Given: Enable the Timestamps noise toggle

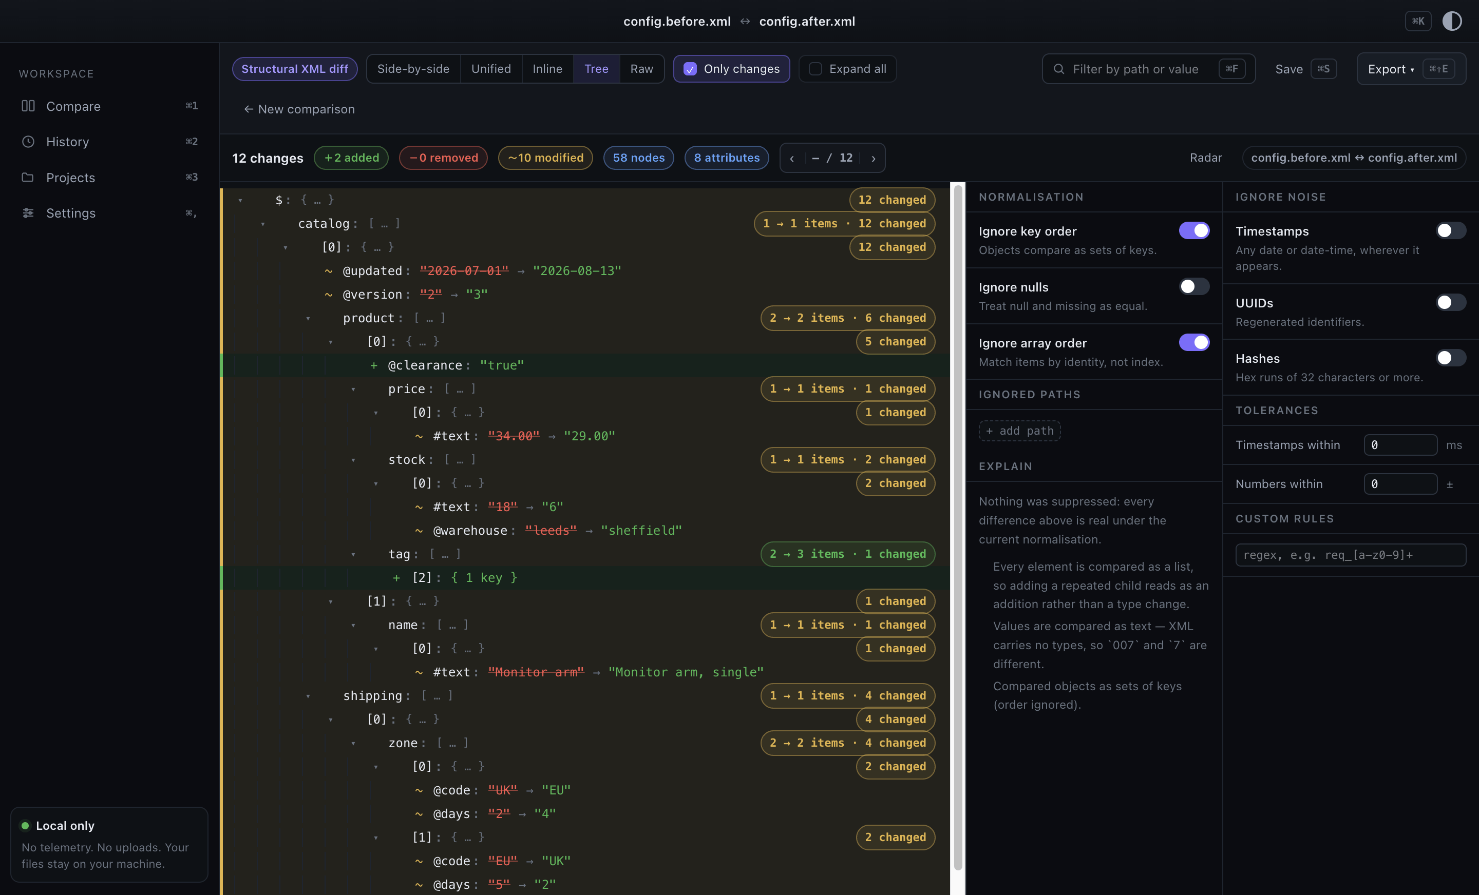Looking at the screenshot, I should (1451, 231).
